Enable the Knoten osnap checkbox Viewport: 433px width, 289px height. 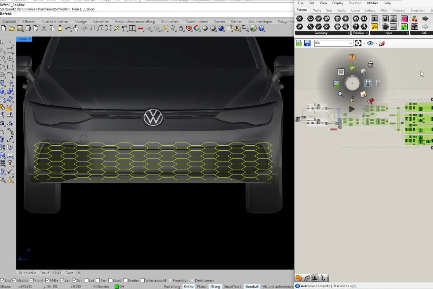[125, 280]
